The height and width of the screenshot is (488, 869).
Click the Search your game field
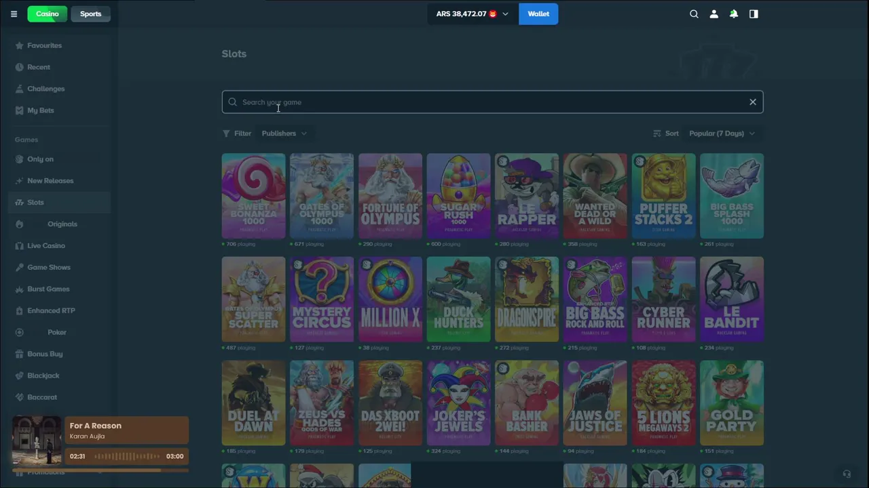(x=492, y=102)
